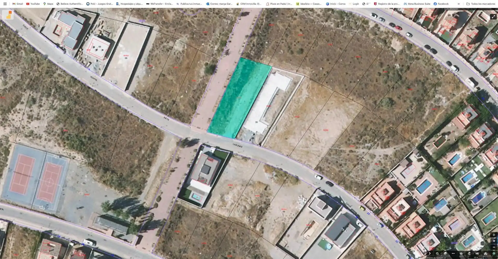Open the WeTransfer bookmark
Image resolution: width=498 pixels, height=259 pixels.
160,4
